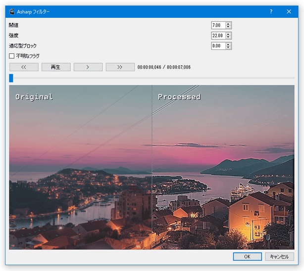Click the Original side of the preview
Viewport: 304px width, 271px height.
coord(81,167)
